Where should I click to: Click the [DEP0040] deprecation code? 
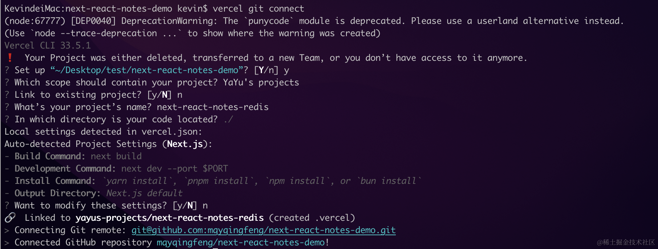[x=93, y=21]
